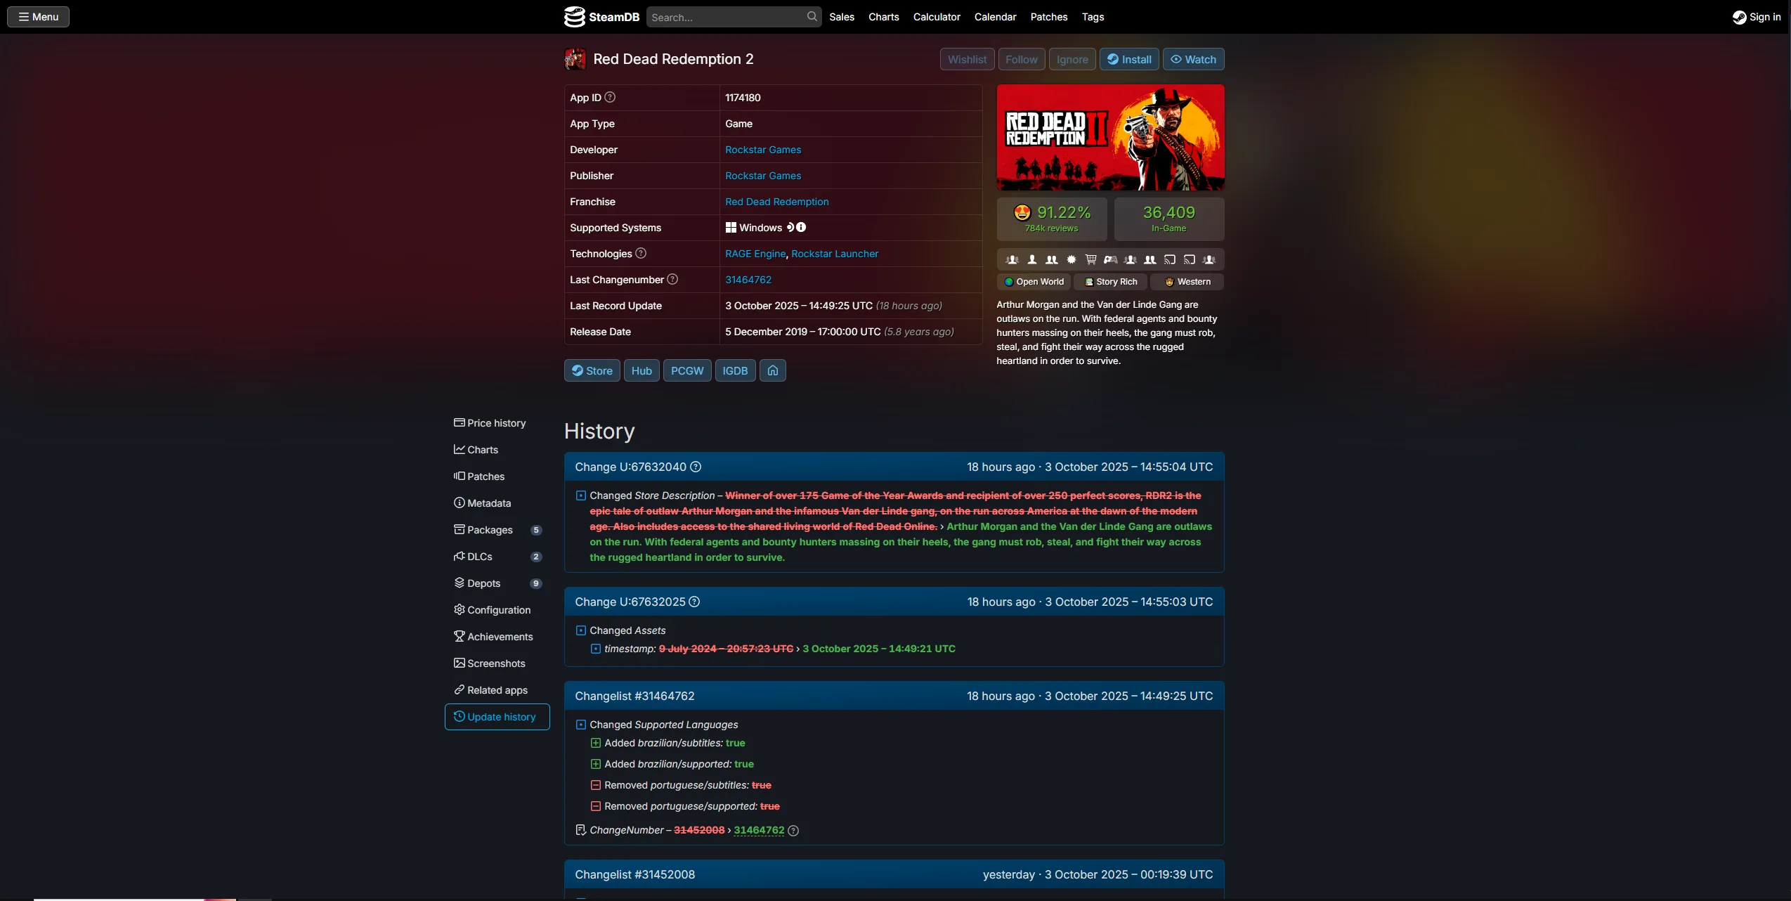This screenshot has height=901, width=1791.
Task: Open the Calculator menu item
Action: 936,16
